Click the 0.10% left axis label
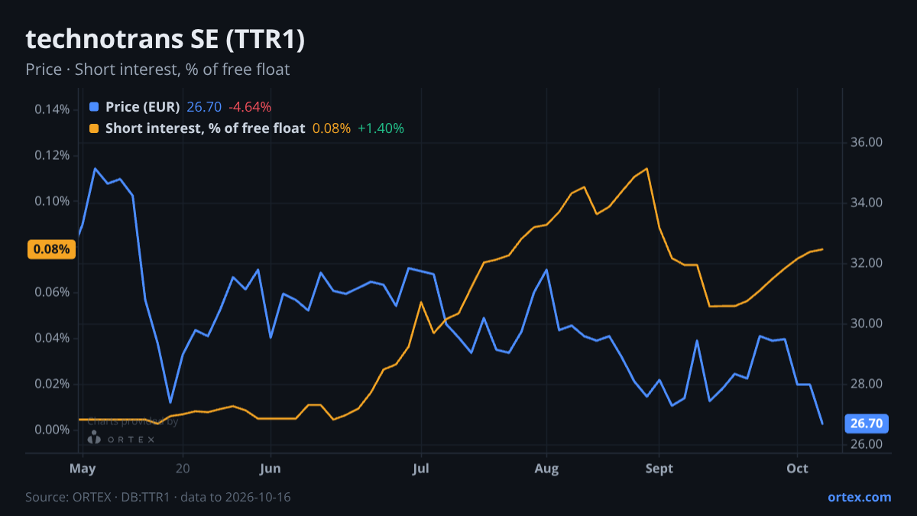The image size is (917, 516). pos(52,201)
